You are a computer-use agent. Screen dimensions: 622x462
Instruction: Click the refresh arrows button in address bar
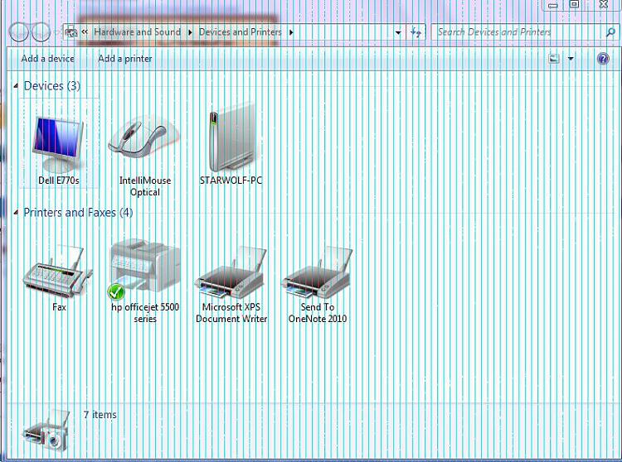click(415, 32)
